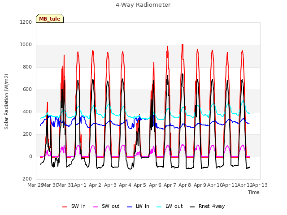Click the 200 y-axis tick label
This screenshot has height=215, width=287.
pyautogui.click(x=27, y=134)
